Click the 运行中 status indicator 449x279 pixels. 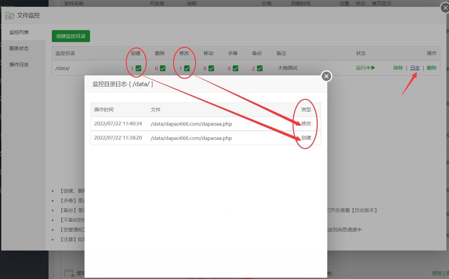click(x=365, y=68)
